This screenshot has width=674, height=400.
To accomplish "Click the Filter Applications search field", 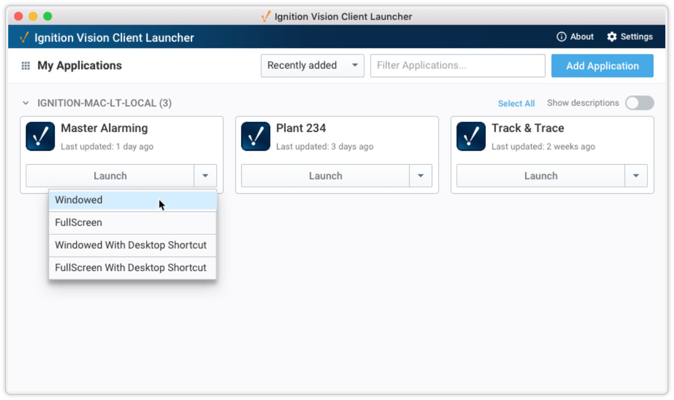I will 457,66.
